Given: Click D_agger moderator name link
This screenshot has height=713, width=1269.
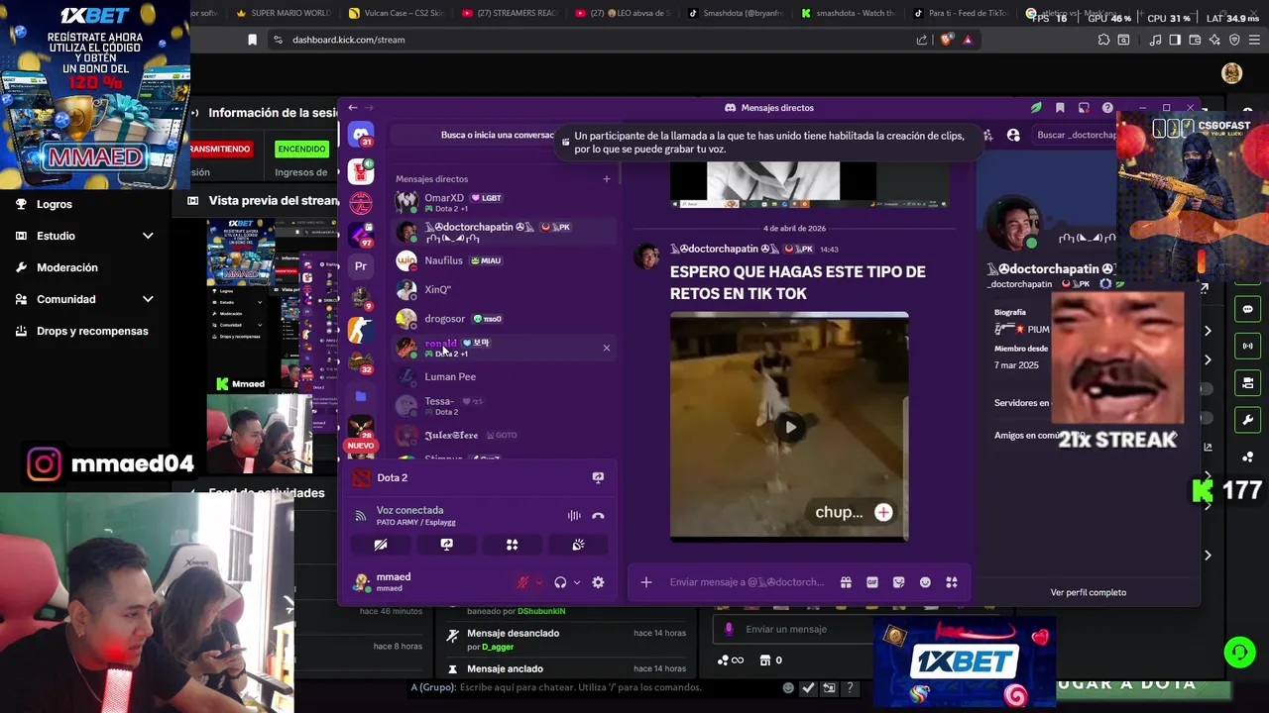Looking at the screenshot, I should (498, 647).
